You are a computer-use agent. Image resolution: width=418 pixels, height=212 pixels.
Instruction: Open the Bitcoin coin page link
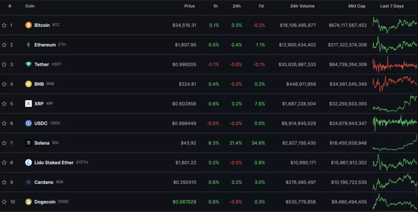[42, 25]
